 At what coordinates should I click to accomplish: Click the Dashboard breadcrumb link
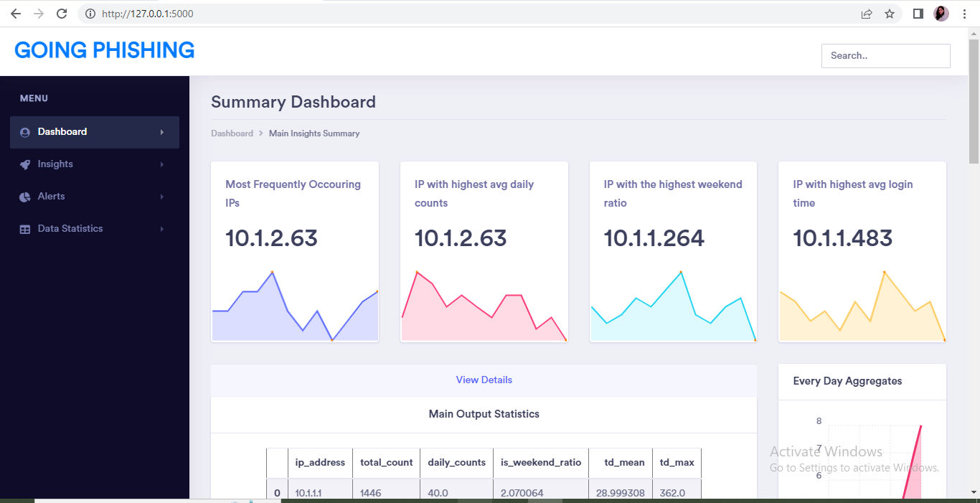[232, 133]
